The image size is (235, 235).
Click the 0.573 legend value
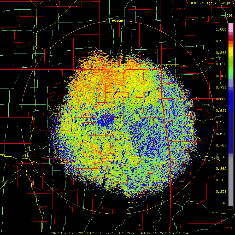click(x=221, y=122)
